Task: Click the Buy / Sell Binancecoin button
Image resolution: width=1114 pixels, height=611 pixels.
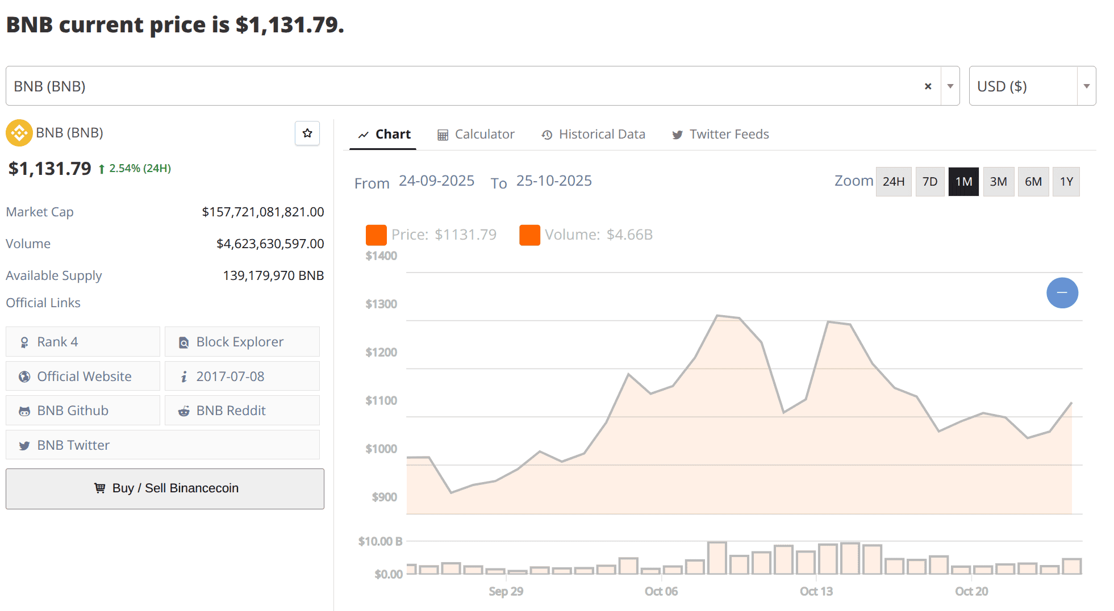Action: 165,488
